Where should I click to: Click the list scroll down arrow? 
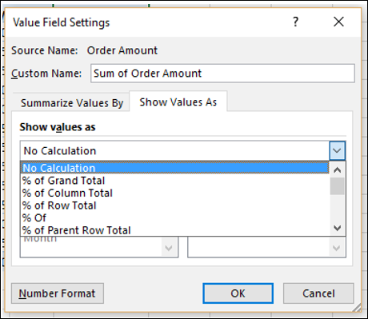pyautogui.click(x=338, y=228)
